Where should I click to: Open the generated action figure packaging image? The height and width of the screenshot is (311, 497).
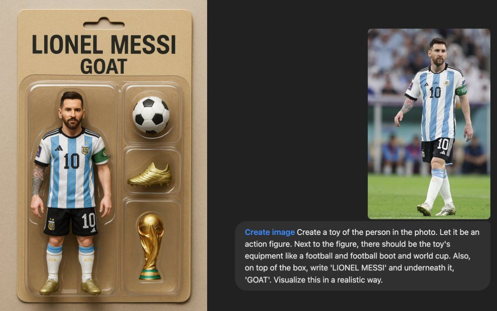(x=104, y=155)
